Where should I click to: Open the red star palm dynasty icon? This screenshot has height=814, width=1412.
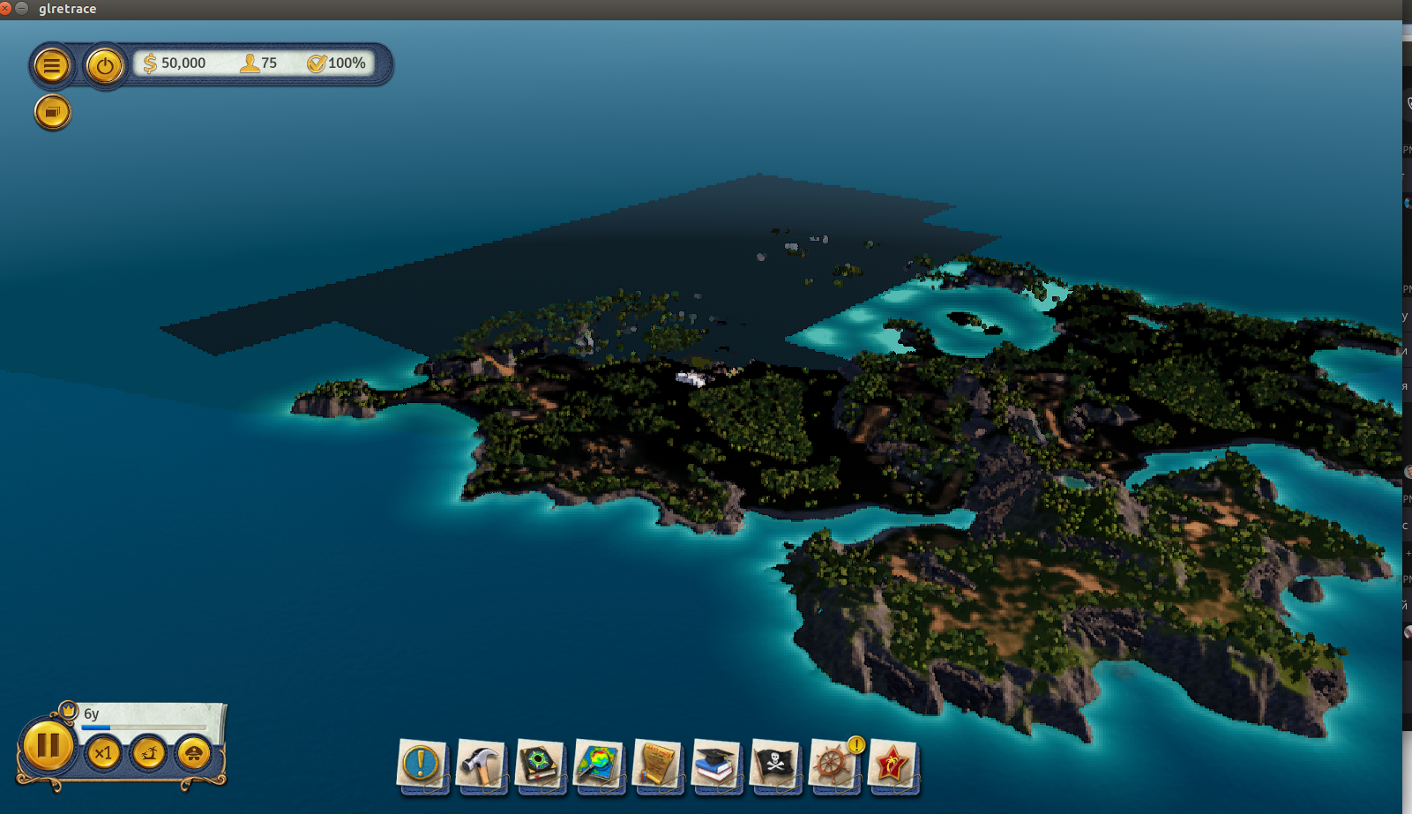point(893,764)
